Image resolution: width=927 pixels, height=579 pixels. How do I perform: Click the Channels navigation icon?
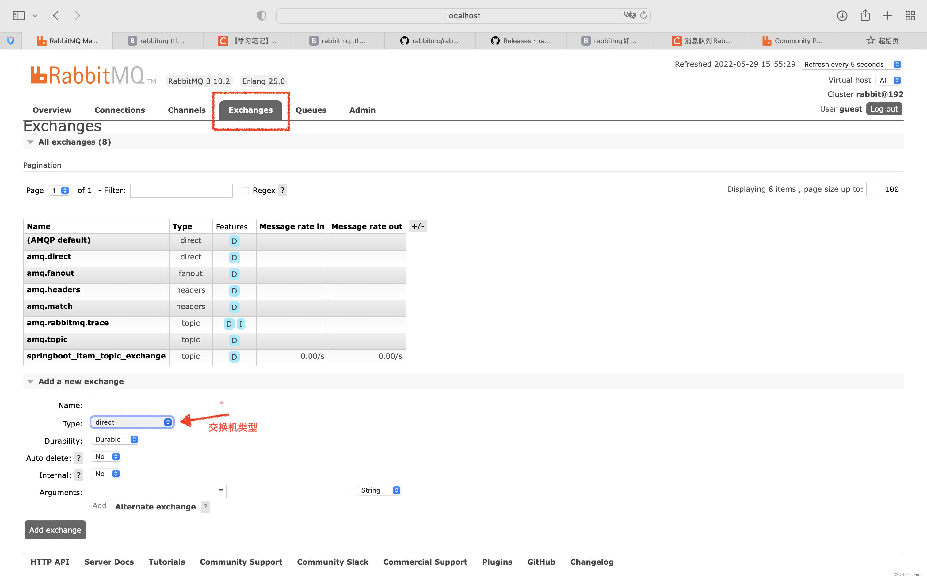click(x=186, y=109)
